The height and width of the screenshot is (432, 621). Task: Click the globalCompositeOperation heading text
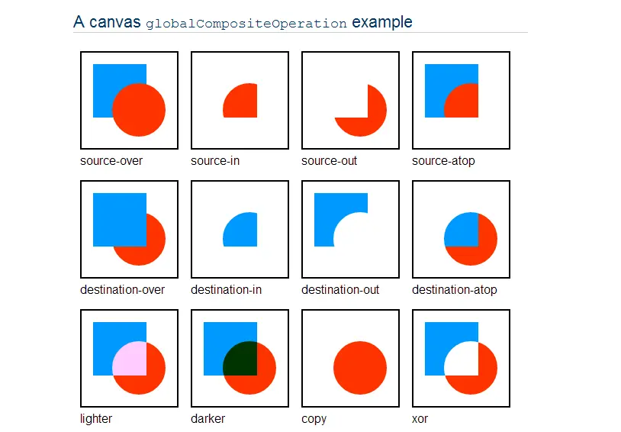click(246, 24)
